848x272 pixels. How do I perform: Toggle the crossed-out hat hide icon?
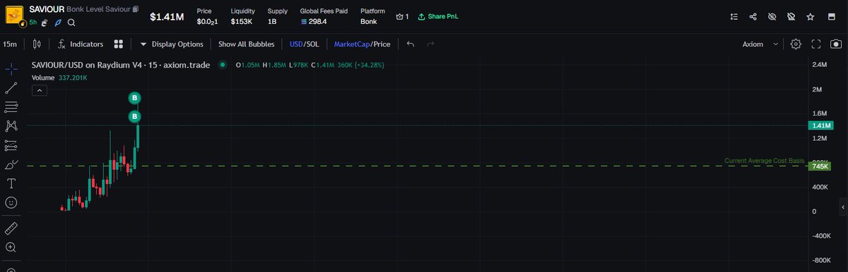tap(791, 16)
